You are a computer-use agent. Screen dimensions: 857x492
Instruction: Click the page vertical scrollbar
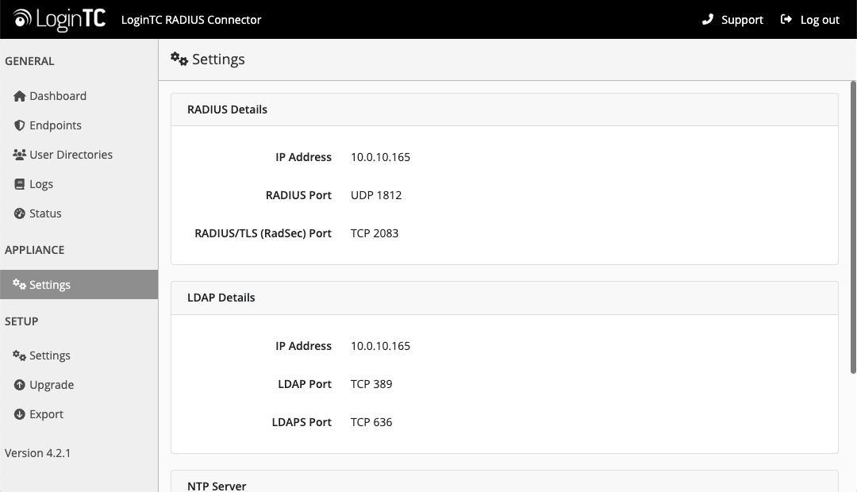tap(853, 226)
